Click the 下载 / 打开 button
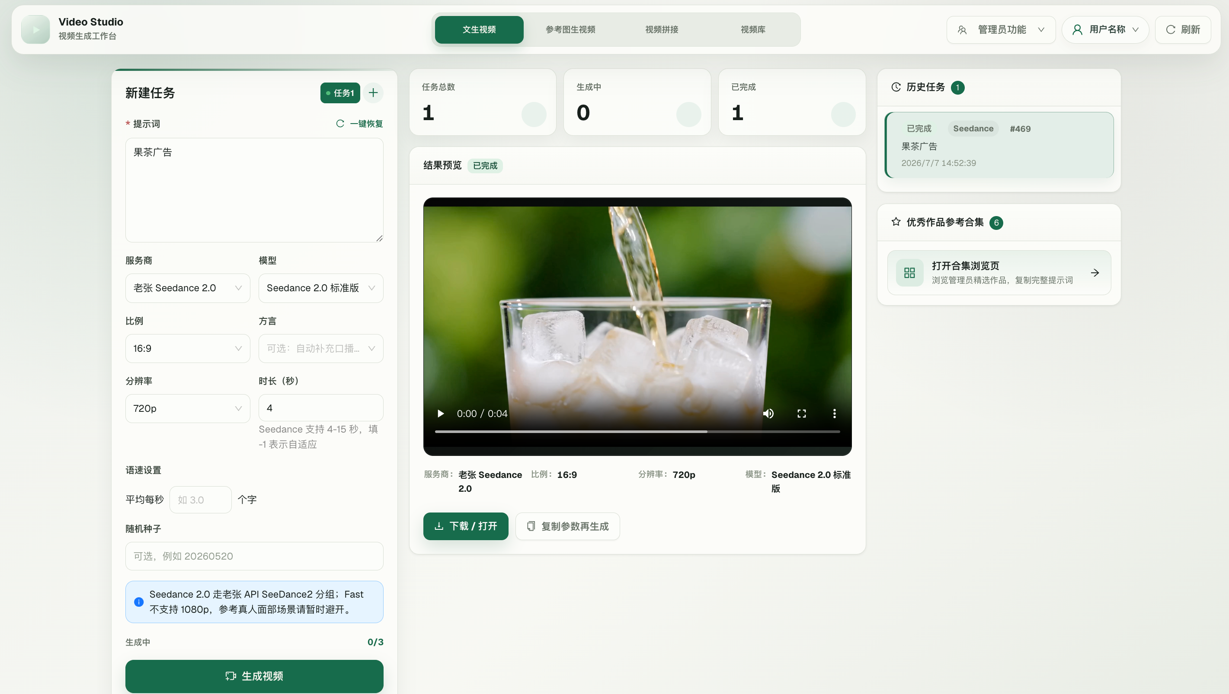1229x694 pixels. click(x=466, y=526)
